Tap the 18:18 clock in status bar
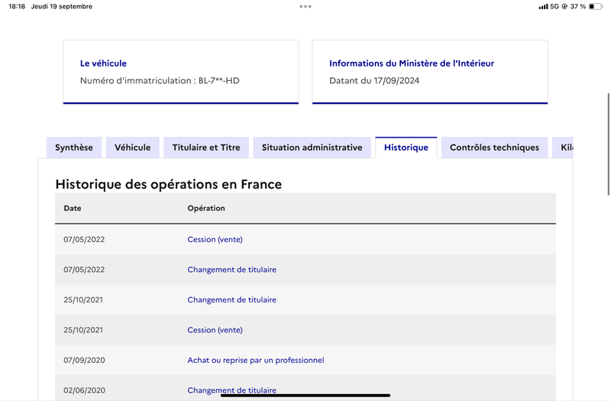This screenshot has height=401, width=611. point(17,6)
